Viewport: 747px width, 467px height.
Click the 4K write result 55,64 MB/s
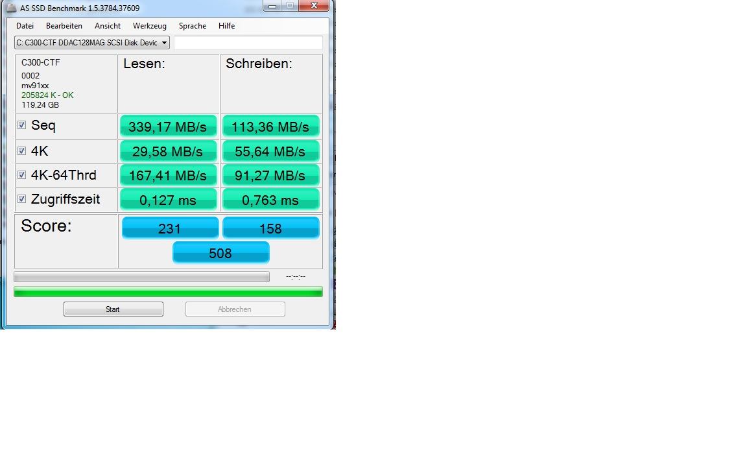click(x=270, y=152)
